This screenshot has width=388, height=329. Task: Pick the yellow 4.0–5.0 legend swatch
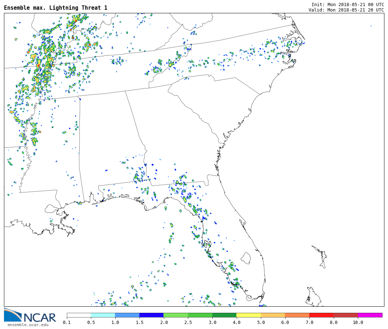tap(249, 315)
